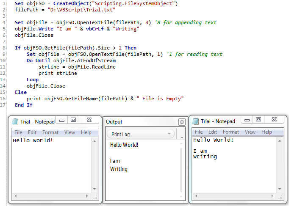The image size is (289, 206).
Task: Click line number 4 in gutter
Action: 4,22
